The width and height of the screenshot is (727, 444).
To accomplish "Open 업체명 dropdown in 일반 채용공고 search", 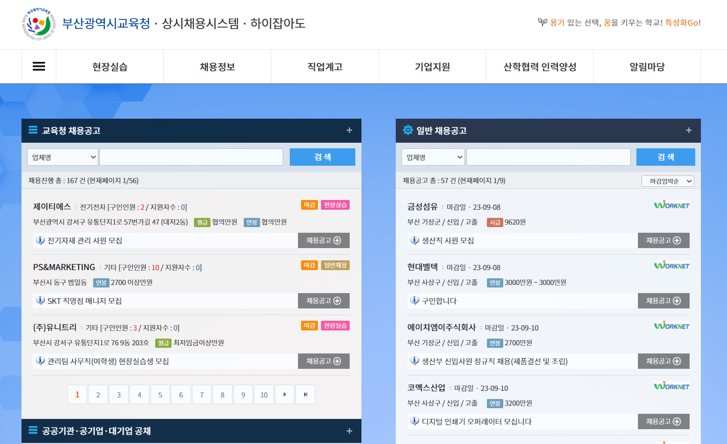I will [x=433, y=157].
